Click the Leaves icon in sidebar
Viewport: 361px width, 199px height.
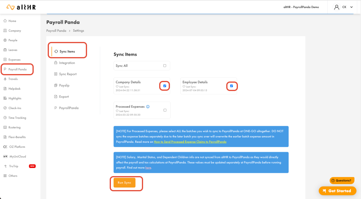pyautogui.click(x=5, y=50)
